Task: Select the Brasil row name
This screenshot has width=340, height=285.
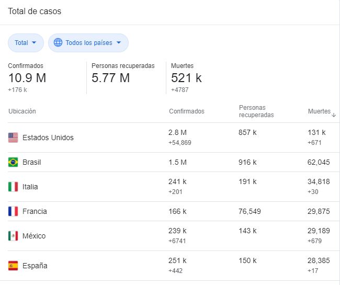Action: point(31,162)
